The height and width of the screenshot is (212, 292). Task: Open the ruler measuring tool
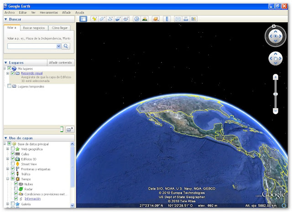point(167,19)
